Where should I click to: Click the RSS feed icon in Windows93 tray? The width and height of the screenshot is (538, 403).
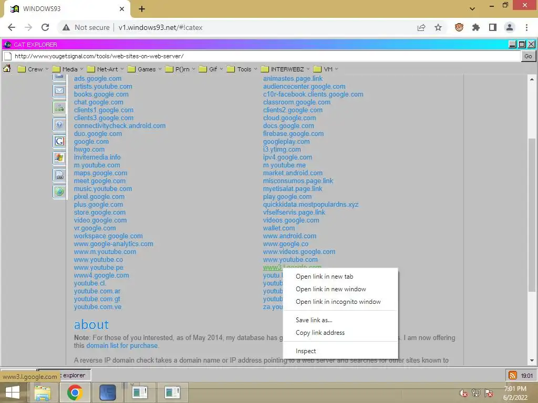[513, 375]
